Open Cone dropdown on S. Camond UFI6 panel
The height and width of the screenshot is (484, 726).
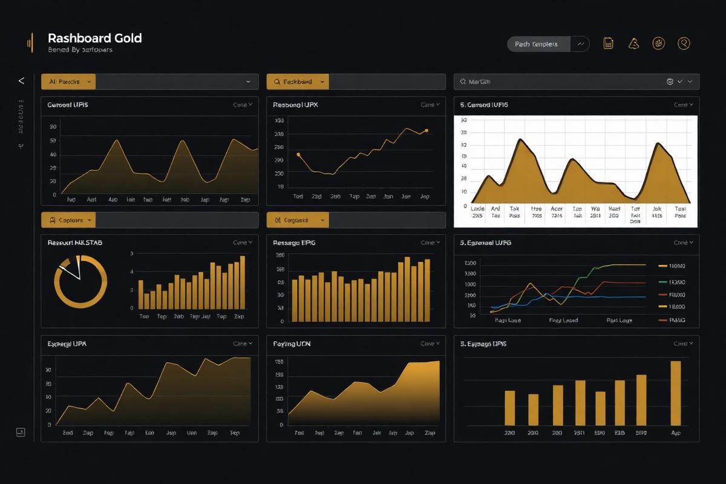click(x=684, y=105)
